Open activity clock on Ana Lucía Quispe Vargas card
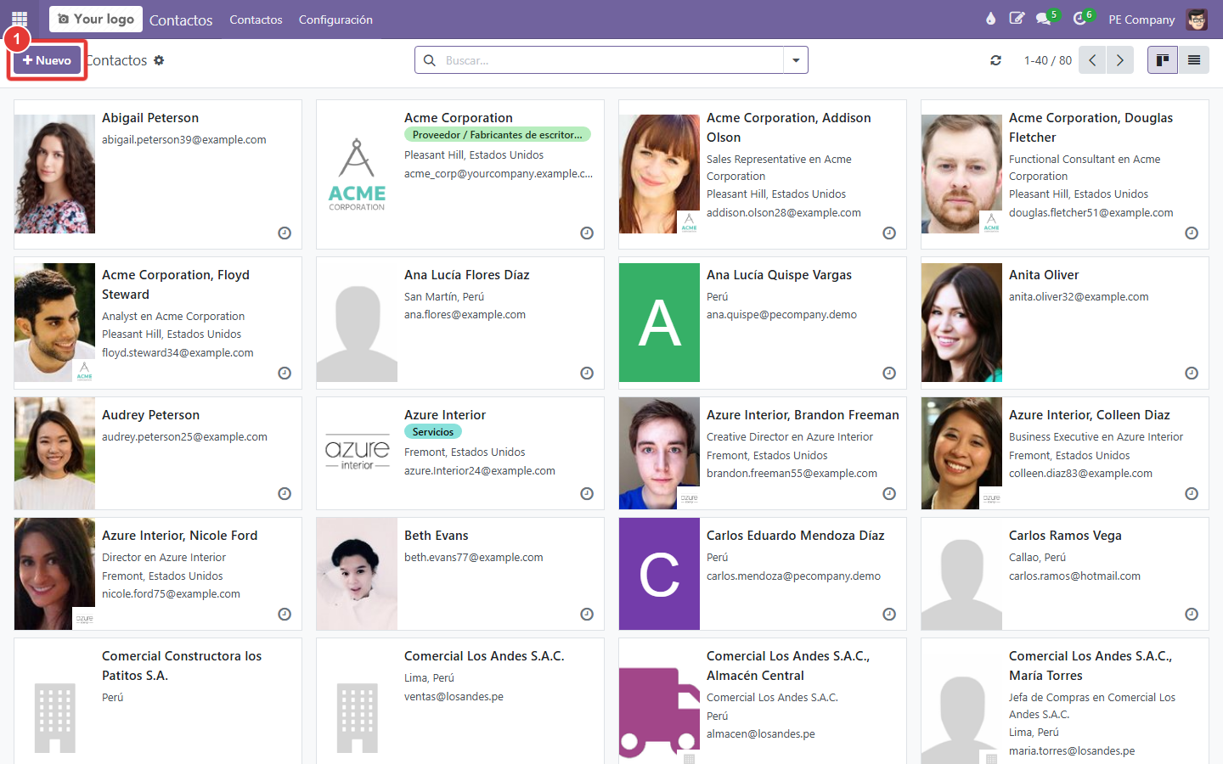 click(x=889, y=373)
